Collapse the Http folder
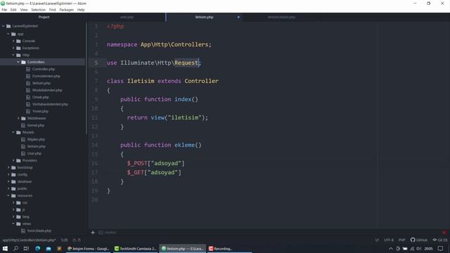 pos(13,55)
